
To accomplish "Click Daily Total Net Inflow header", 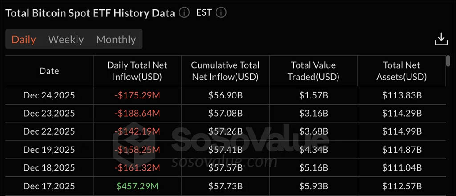I will coord(137,71).
